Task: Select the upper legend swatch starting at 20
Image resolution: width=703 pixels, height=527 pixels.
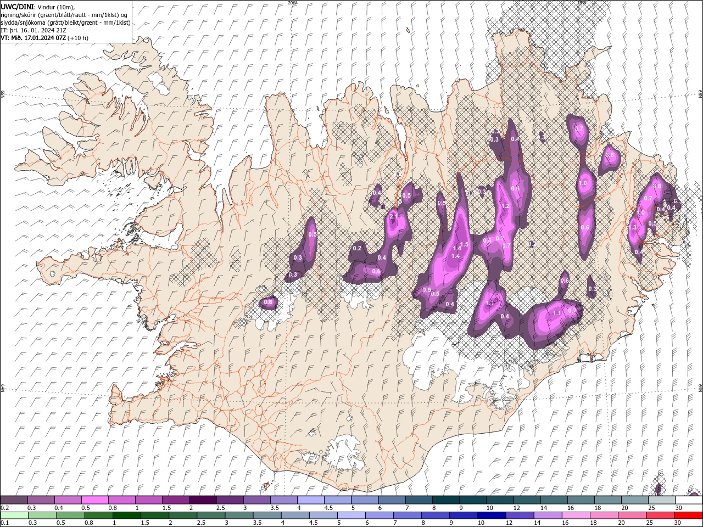Action: coord(634,500)
